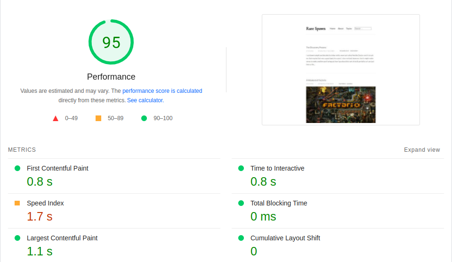The image size is (452, 262).
Task: Select the 'Total Blocking Time' metric label
Action: (279, 203)
